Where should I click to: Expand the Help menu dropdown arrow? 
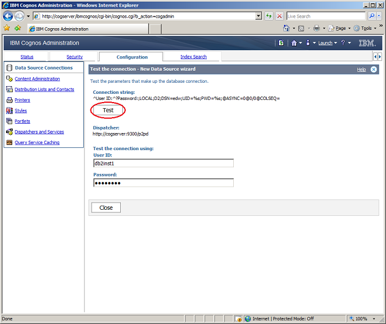click(x=349, y=43)
